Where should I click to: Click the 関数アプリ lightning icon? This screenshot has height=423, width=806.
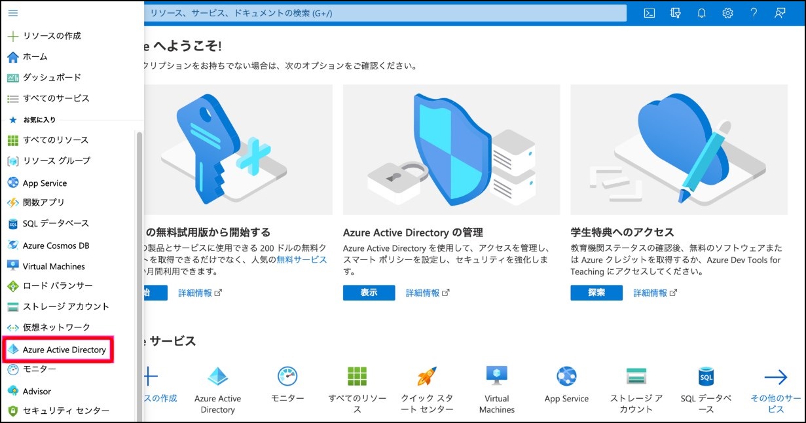click(12, 203)
